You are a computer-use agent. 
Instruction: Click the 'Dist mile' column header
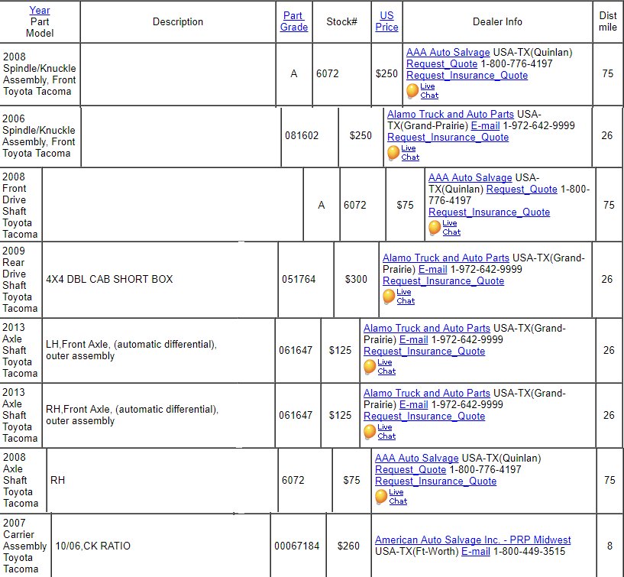tap(608, 21)
